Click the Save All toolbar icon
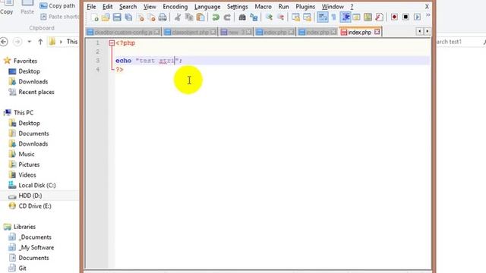 coord(128,17)
